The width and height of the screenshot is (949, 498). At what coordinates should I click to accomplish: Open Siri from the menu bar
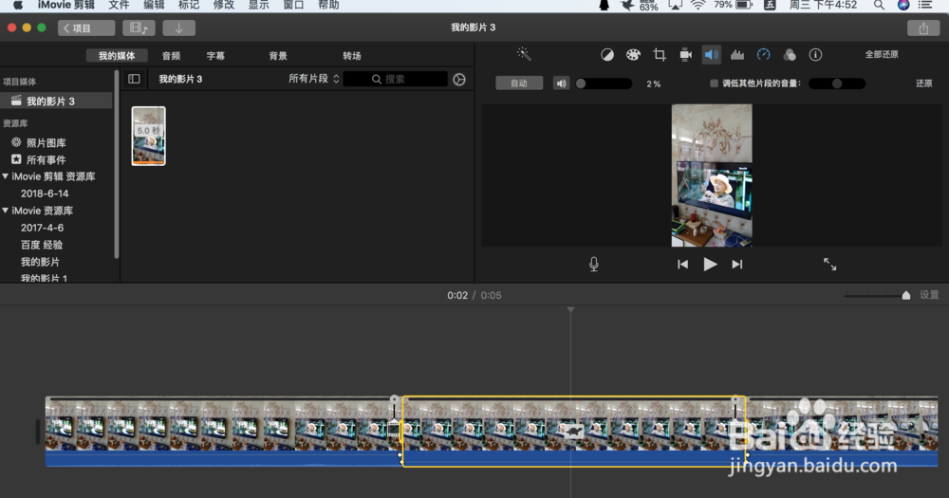click(903, 5)
